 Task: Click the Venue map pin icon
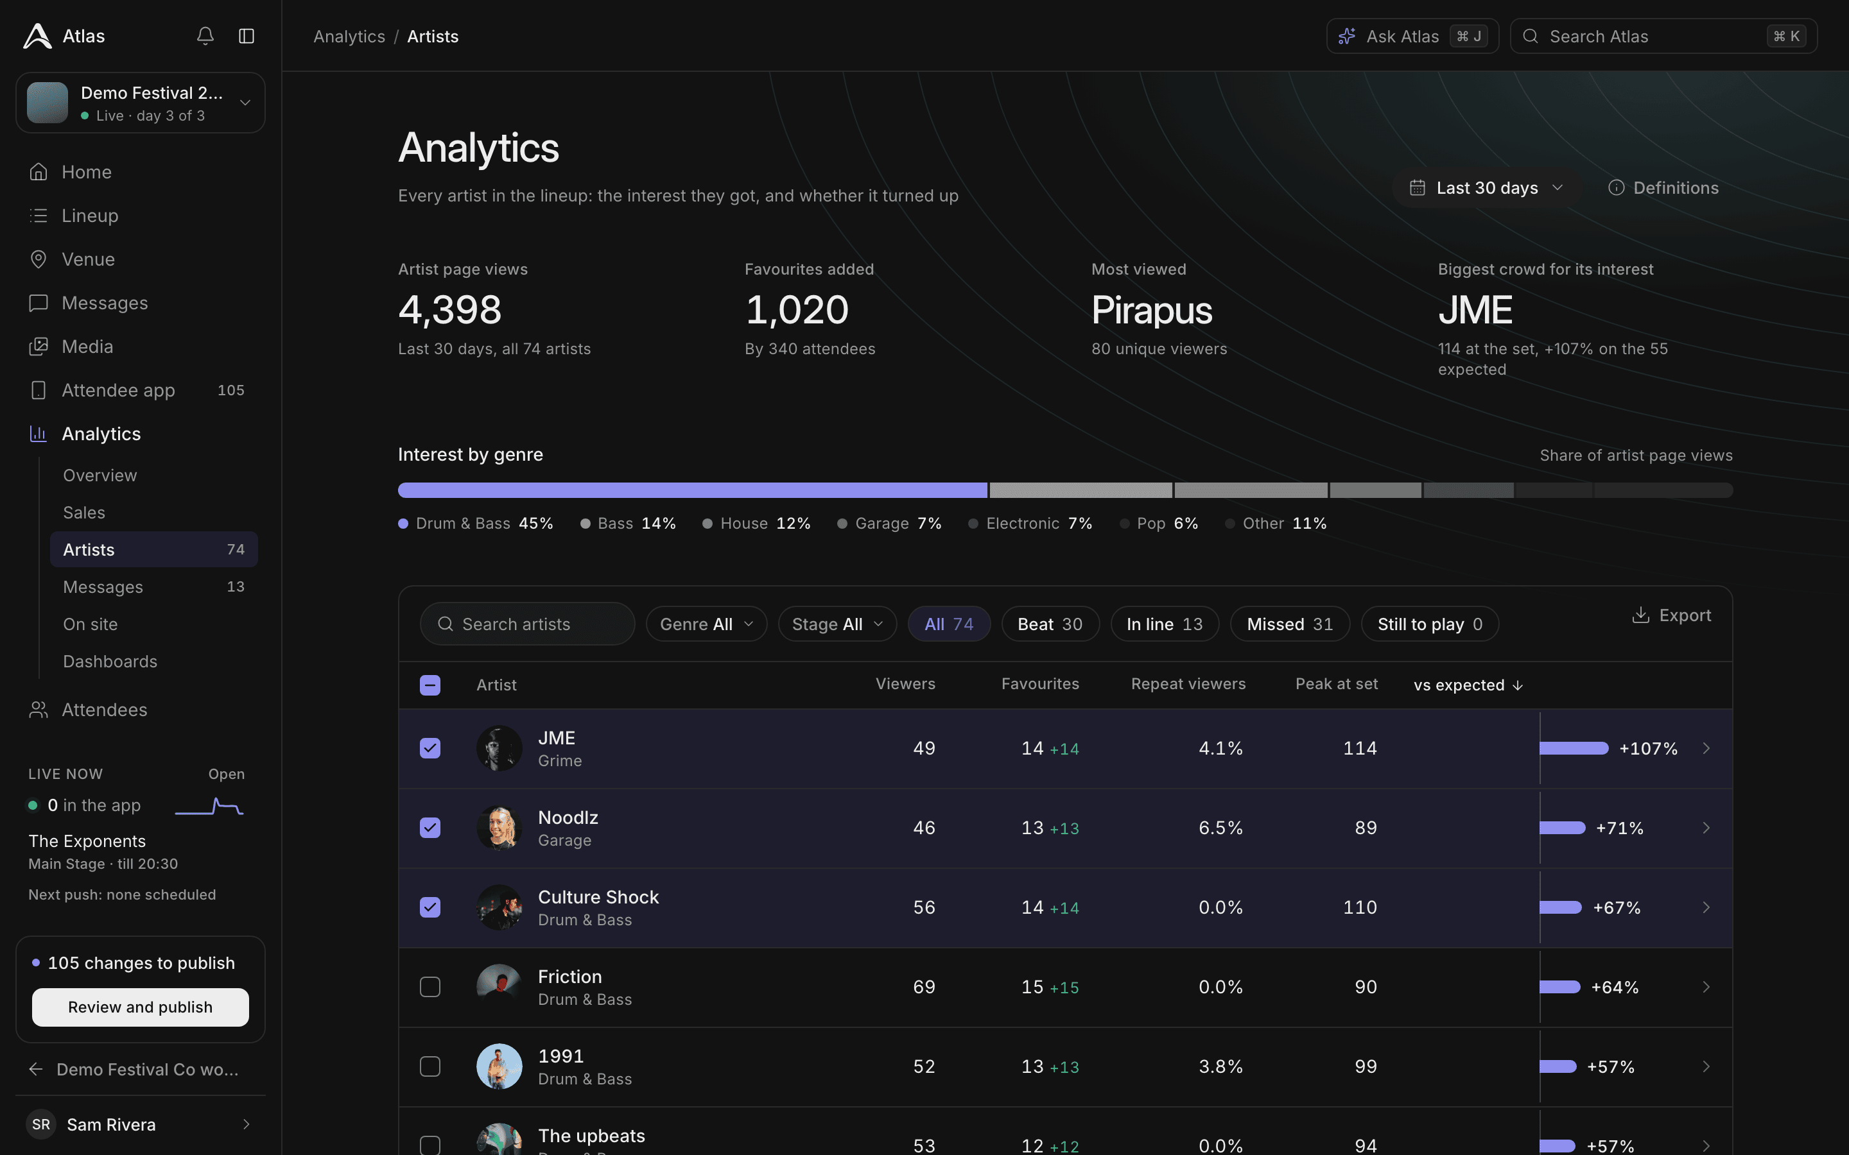point(39,259)
